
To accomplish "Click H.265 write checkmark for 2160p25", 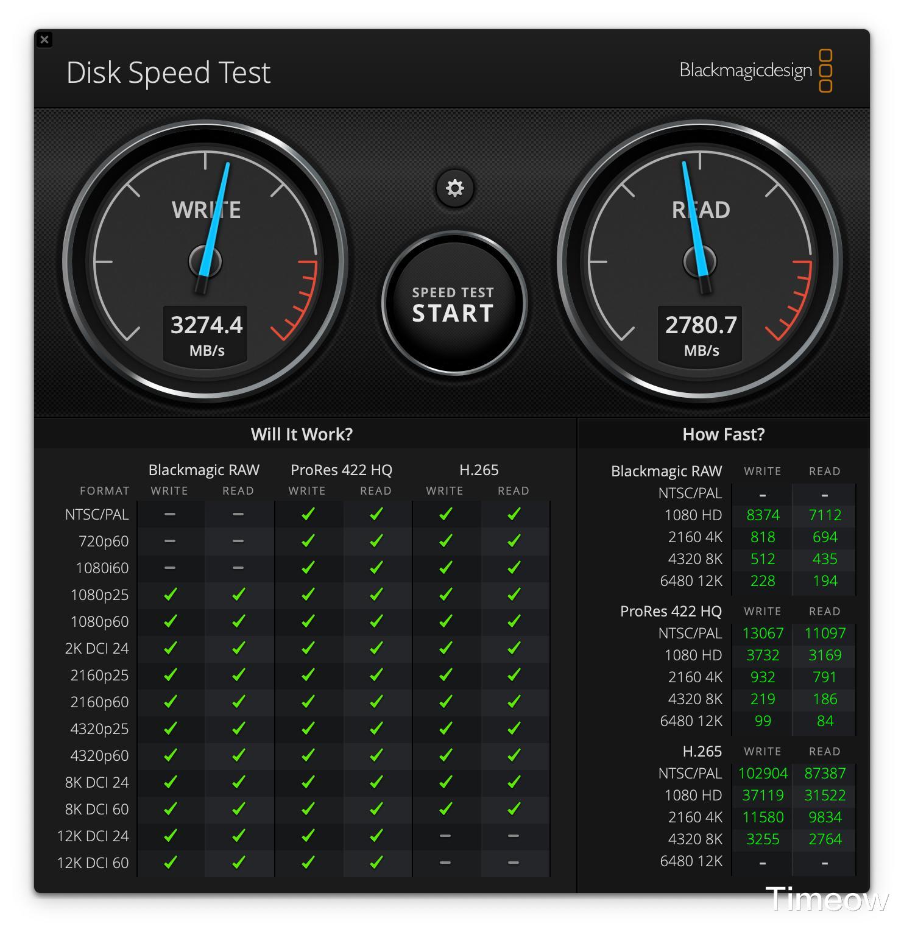I will 445,675.
